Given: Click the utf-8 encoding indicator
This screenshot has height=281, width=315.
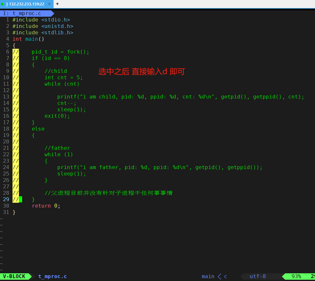Looking at the screenshot, I should click(258, 277).
